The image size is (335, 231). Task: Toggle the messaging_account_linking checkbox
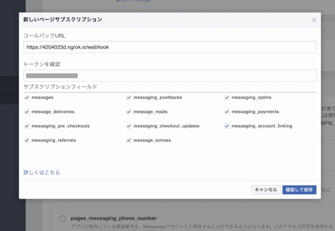(227, 126)
